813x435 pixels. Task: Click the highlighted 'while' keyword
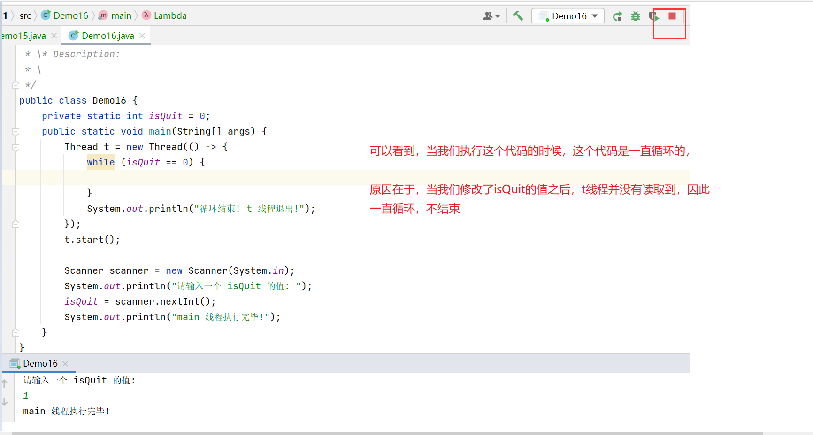[100, 162]
